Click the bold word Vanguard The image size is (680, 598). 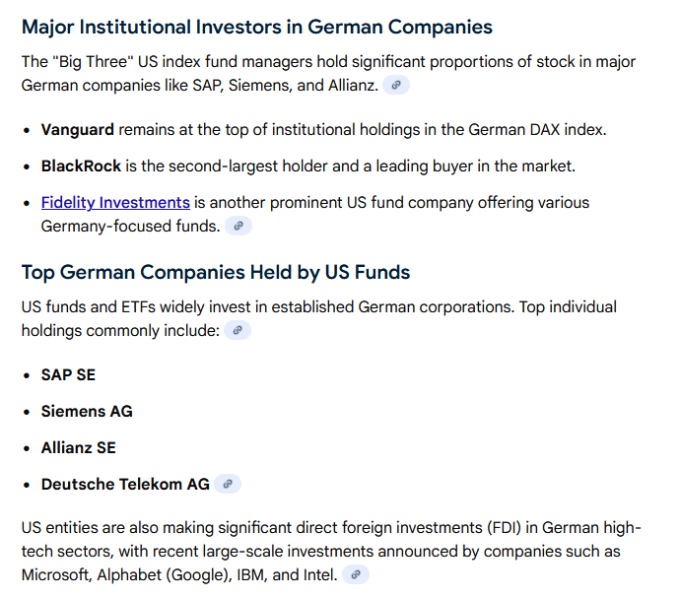(x=78, y=129)
